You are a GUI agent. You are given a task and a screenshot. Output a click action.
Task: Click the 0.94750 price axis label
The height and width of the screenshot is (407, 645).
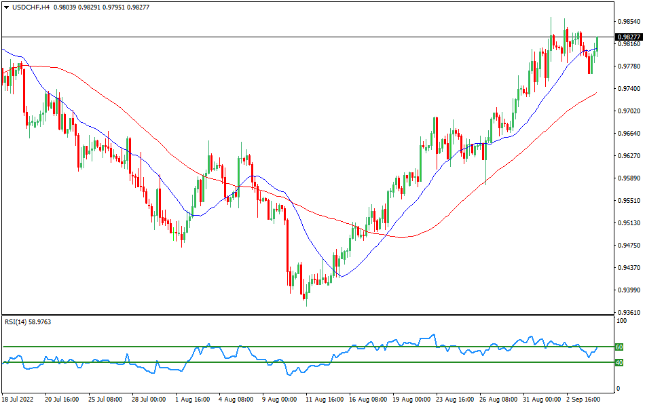(x=628, y=246)
